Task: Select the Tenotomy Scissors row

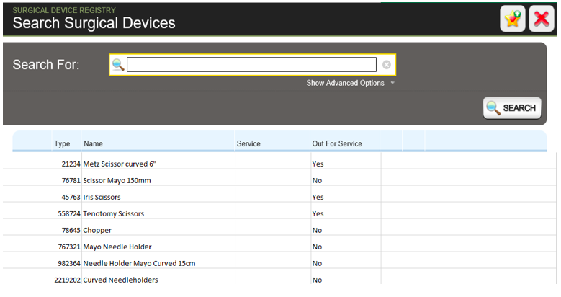Action: [113, 213]
